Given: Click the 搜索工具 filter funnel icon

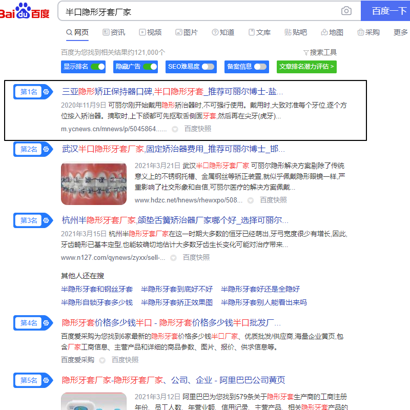Looking at the screenshot, I should (x=306, y=53).
